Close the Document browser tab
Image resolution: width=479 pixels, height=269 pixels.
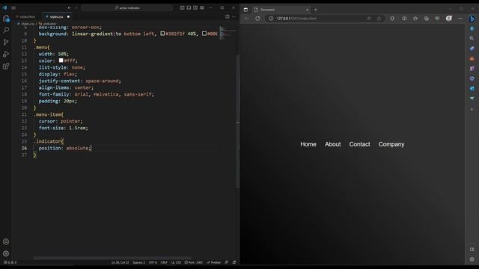308,10
